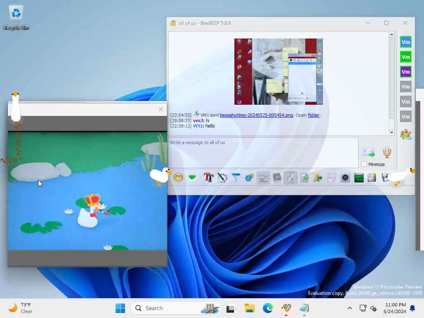Click the group members icon below avatars
This screenshot has width=424, height=318.
pyautogui.click(x=406, y=134)
